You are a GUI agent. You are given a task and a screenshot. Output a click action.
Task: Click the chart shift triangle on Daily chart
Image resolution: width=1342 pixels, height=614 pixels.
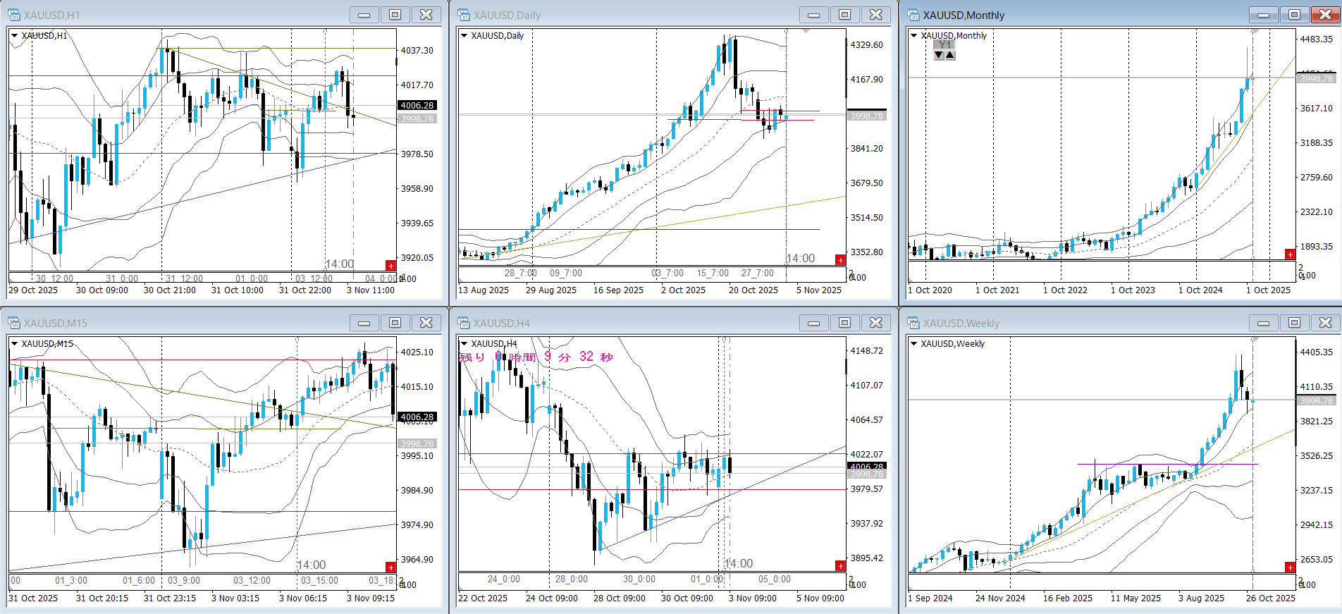click(x=806, y=31)
